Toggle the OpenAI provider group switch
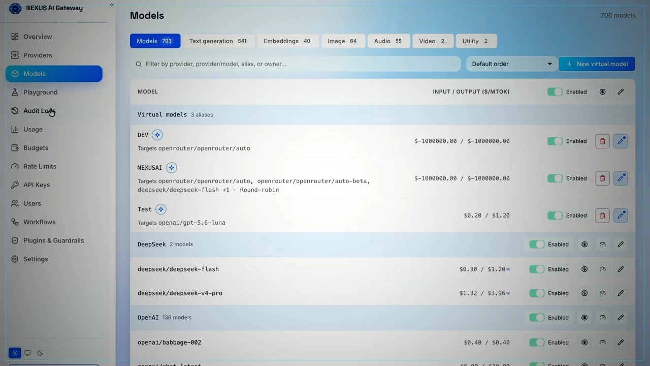The image size is (650, 366). [537, 318]
